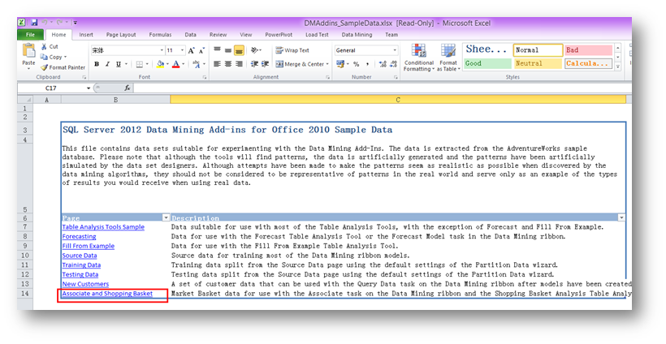Open the Forecasting link
The width and height of the screenshot is (666, 344).
pyautogui.click(x=79, y=237)
